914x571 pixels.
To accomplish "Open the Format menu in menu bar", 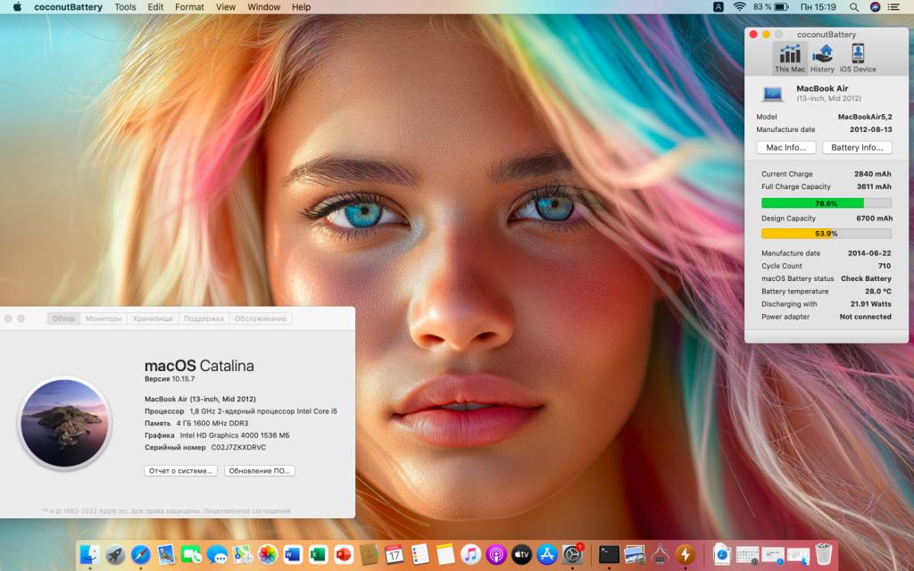I will (189, 7).
